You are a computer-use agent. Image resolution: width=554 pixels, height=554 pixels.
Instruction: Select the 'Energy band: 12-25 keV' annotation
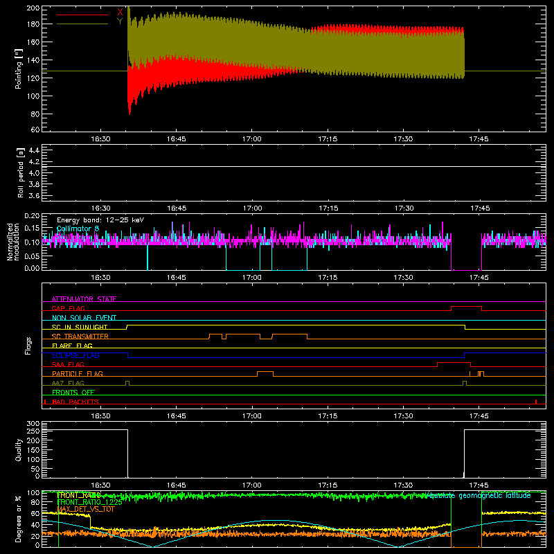click(100, 220)
